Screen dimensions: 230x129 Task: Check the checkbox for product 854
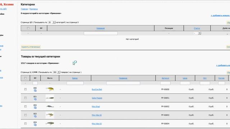pos(26,123)
